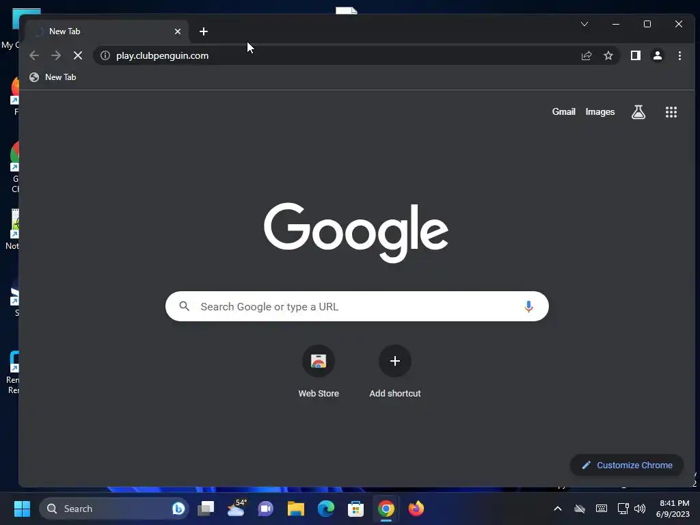This screenshot has height=525, width=700.
Task: View site information icon in address bar
Action: [105, 55]
